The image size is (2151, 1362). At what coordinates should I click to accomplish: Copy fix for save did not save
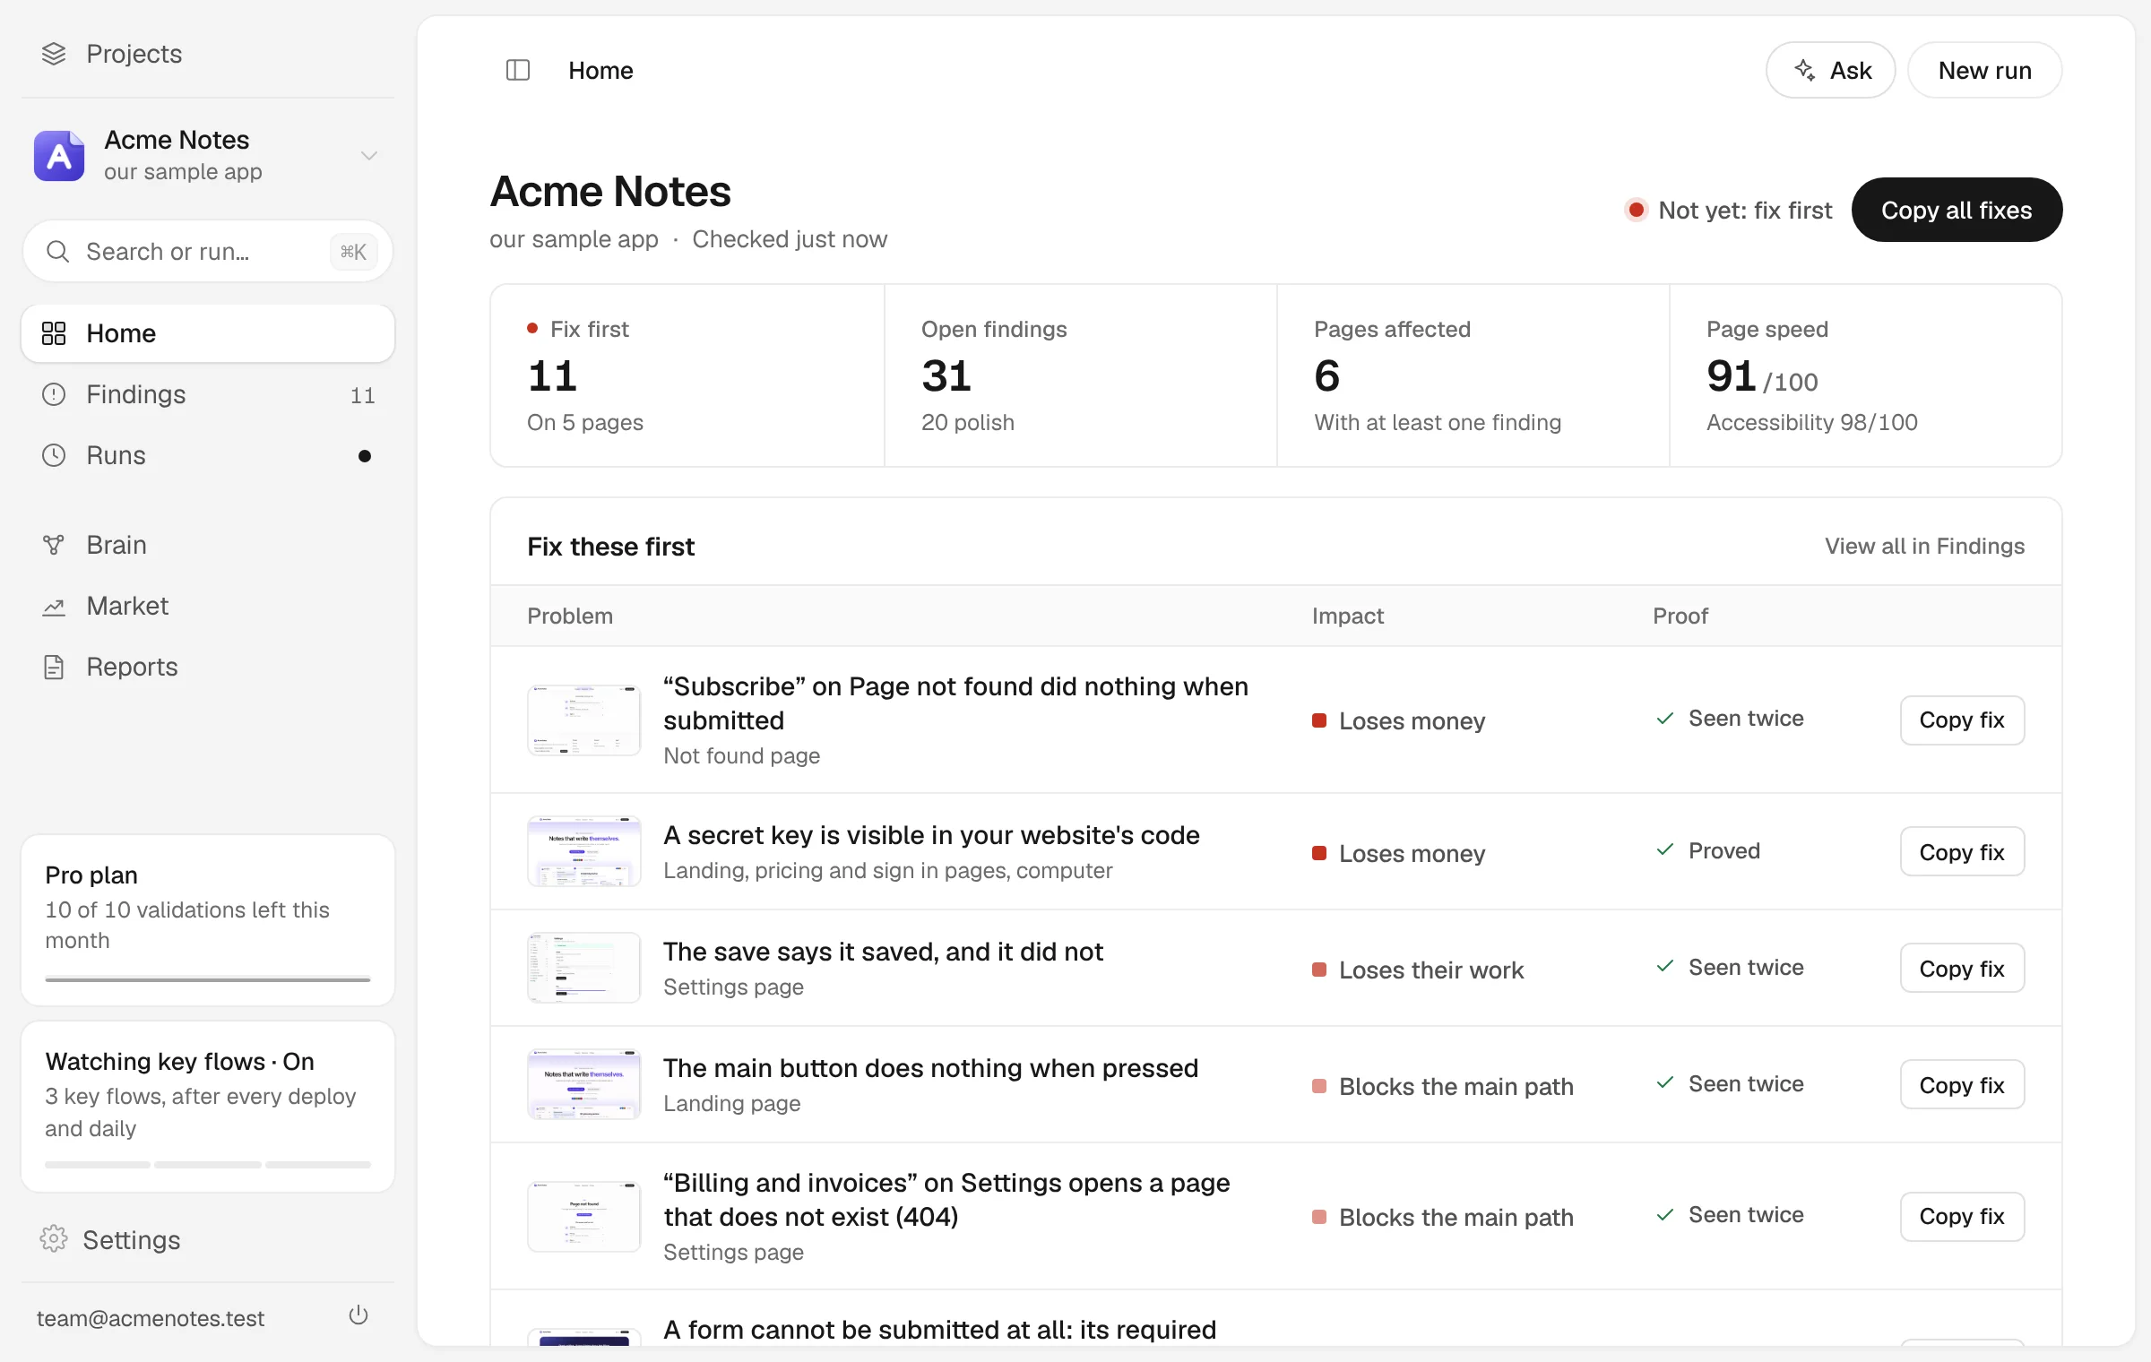[1962, 968]
